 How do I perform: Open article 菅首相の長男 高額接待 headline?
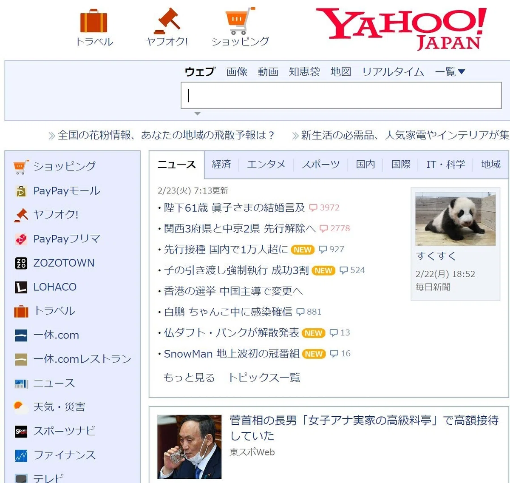(364, 428)
